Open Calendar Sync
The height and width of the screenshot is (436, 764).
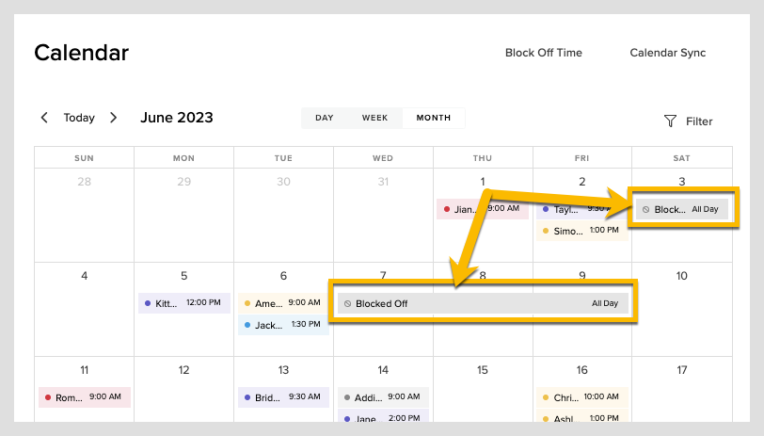pos(667,53)
